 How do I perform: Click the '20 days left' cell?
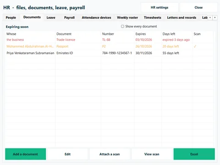pos(170,46)
